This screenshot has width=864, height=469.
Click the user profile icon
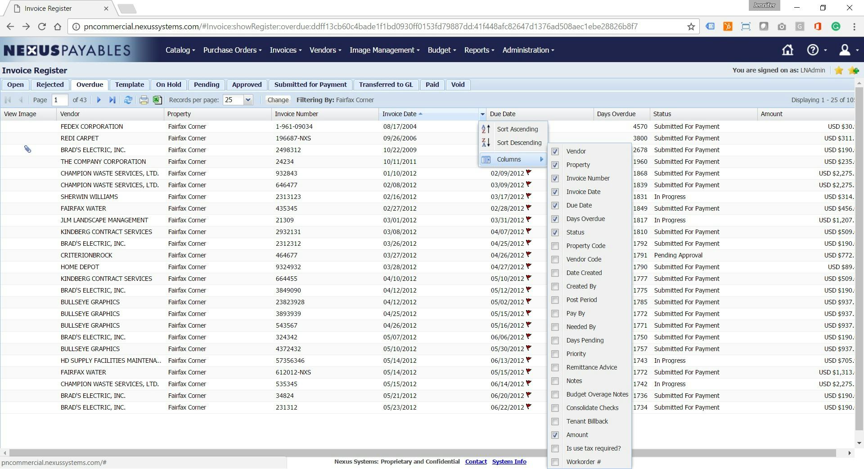click(844, 50)
